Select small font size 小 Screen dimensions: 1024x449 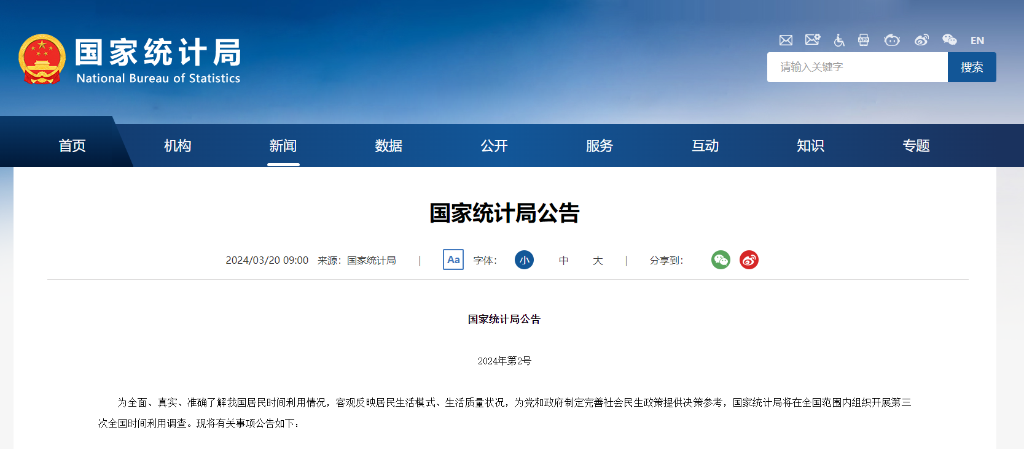tap(524, 260)
